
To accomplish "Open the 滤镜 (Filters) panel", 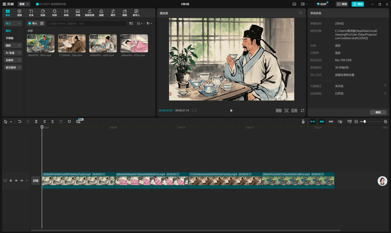I will pyautogui.click(x=101, y=13).
